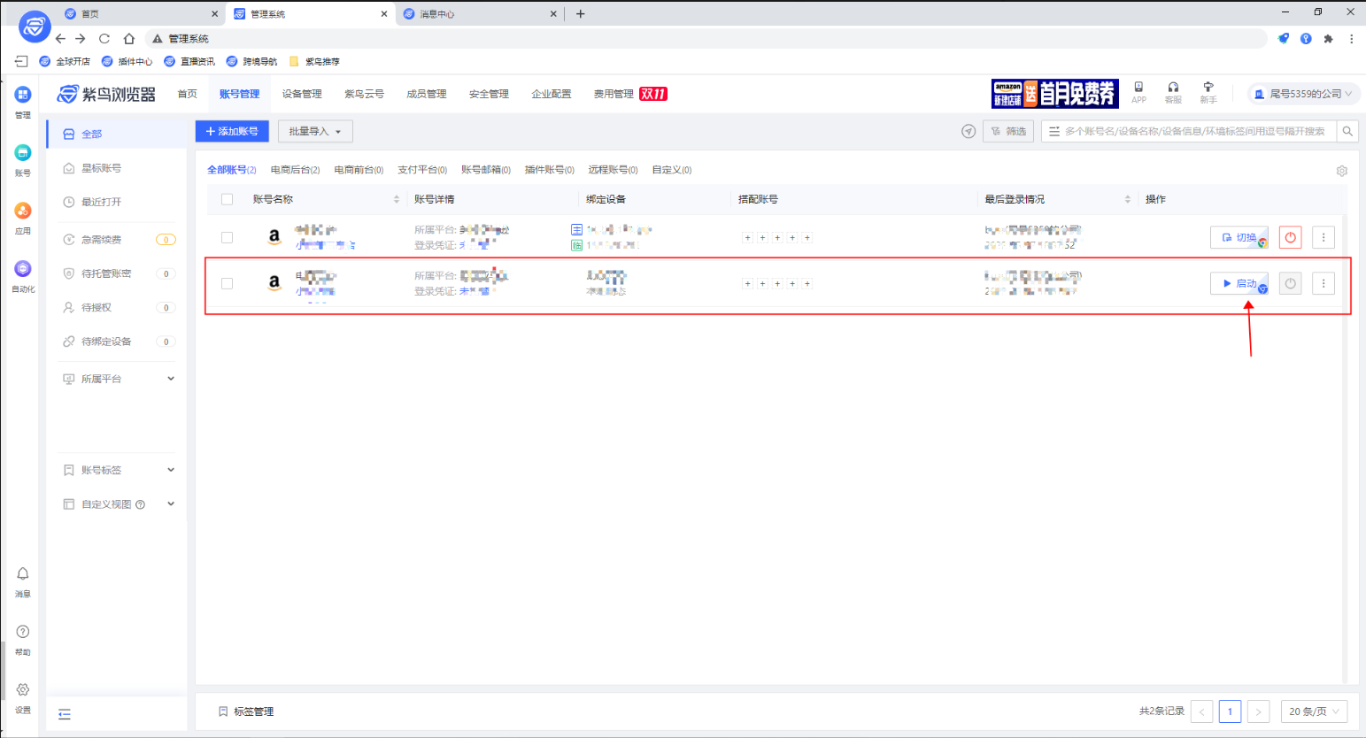
Task: Click the 启动 button on the highlighted account
Action: [x=1239, y=283]
